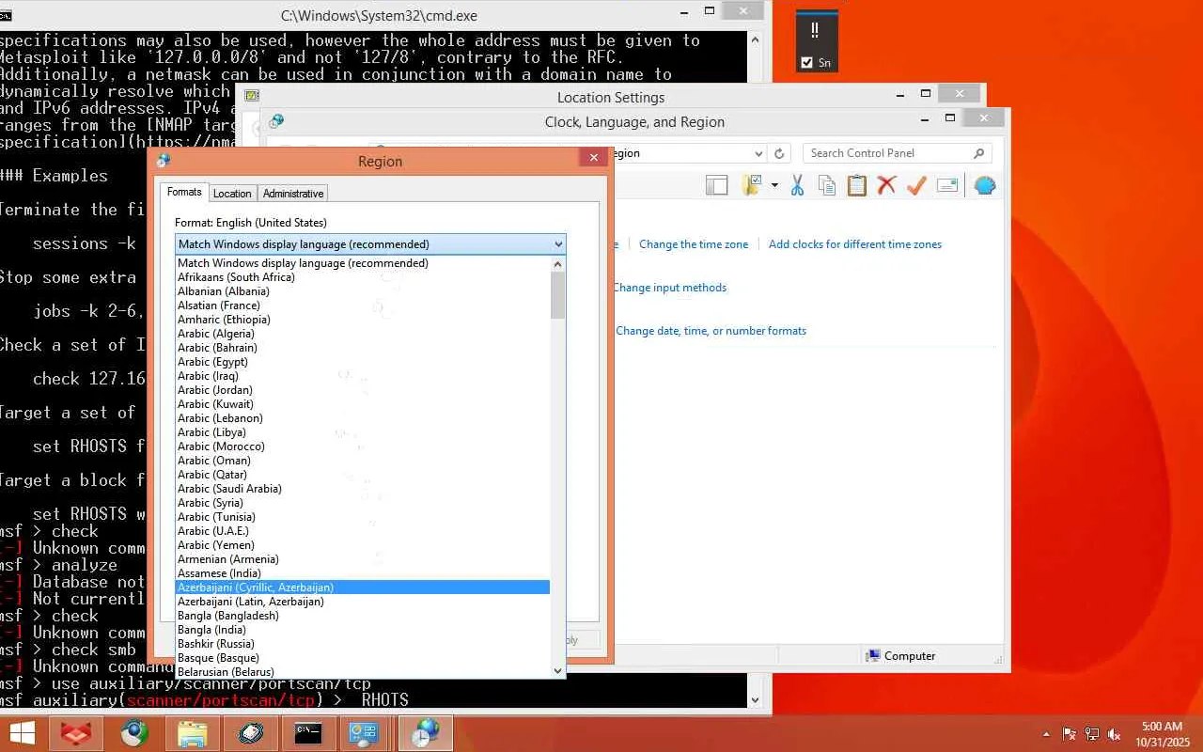This screenshot has width=1203, height=752.
Task: Select Arabic (Morocco) format
Action: 363,446
